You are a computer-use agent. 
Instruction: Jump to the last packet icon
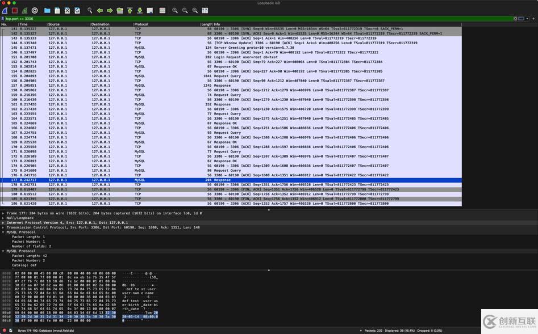(140, 11)
